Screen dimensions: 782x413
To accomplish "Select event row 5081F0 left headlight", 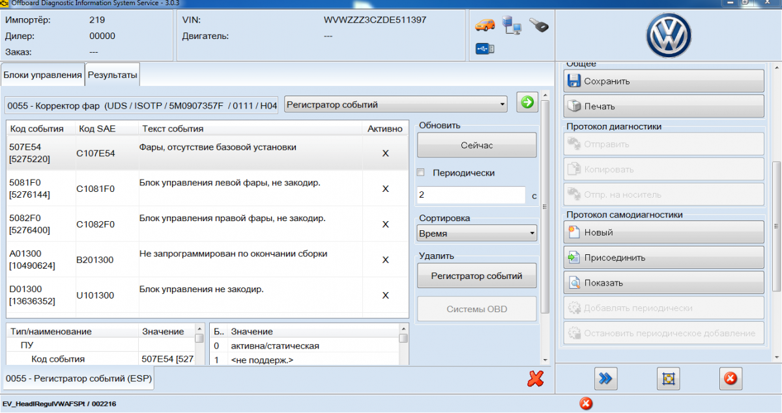I will [x=207, y=189].
